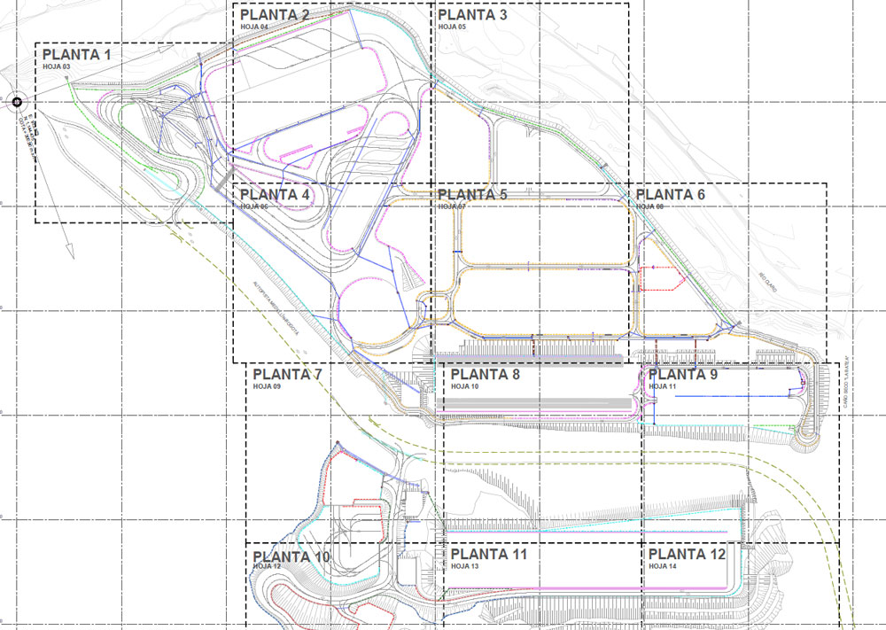Click the PLANTA 11 heading

point(489,555)
